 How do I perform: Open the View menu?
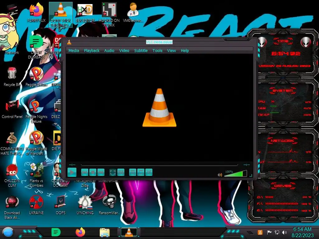click(172, 51)
